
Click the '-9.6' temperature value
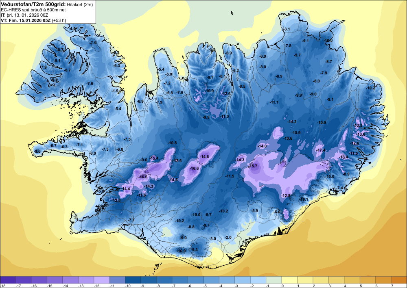[144, 160]
